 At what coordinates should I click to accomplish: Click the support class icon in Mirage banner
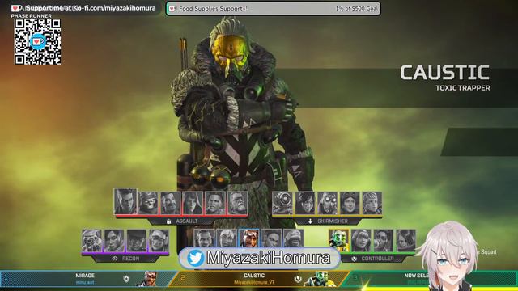(x=126, y=279)
